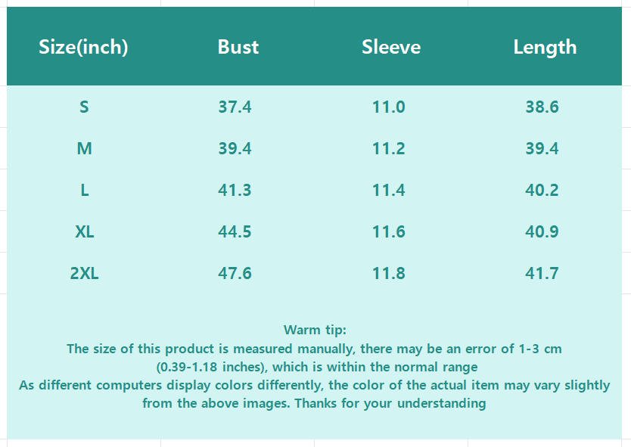Click the bust value 39.4 in M row

[235, 149]
